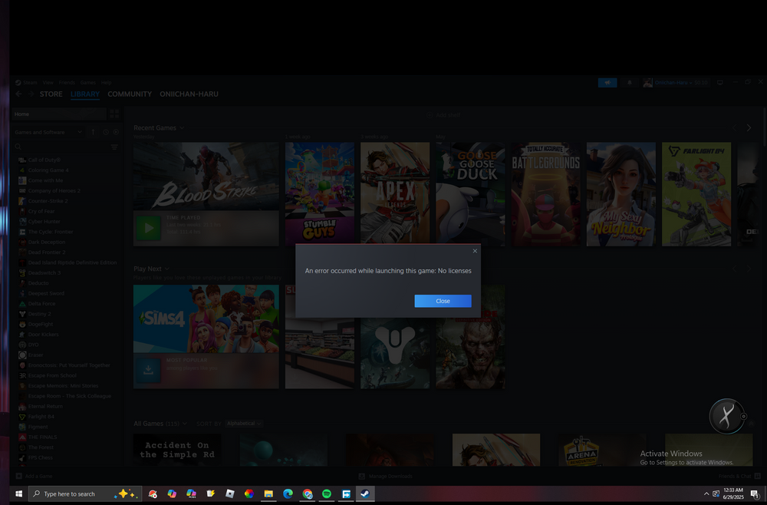Click the sort arrow icon beside Games and Software
This screenshot has width=767, height=505.
(93, 132)
